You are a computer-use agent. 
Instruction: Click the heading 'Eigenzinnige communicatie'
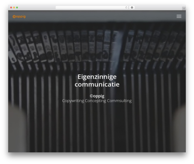click(x=97, y=81)
